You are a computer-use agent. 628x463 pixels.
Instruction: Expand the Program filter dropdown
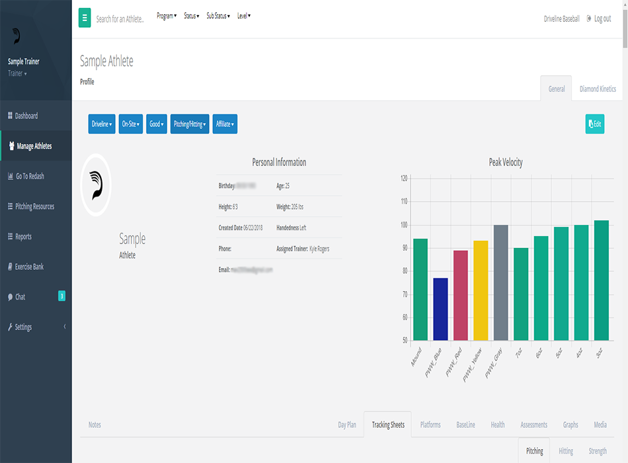pyautogui.click(x=167, y=16)
